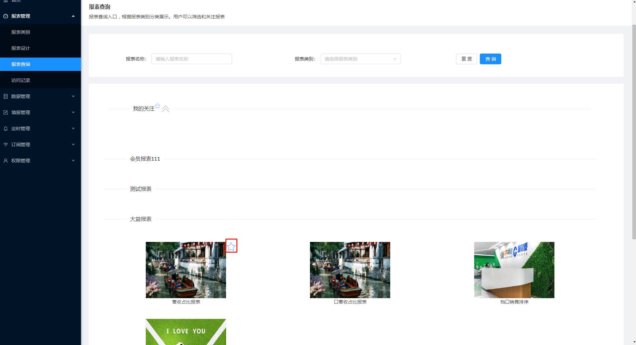This screenshot has width=636, height=345.
Task: Open the 报表类别 dropdown selector
Action: [x=360, y=59]
